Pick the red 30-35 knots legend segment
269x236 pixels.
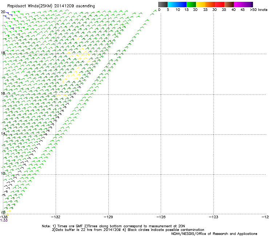pyautogui.click(x=220, y=4)
